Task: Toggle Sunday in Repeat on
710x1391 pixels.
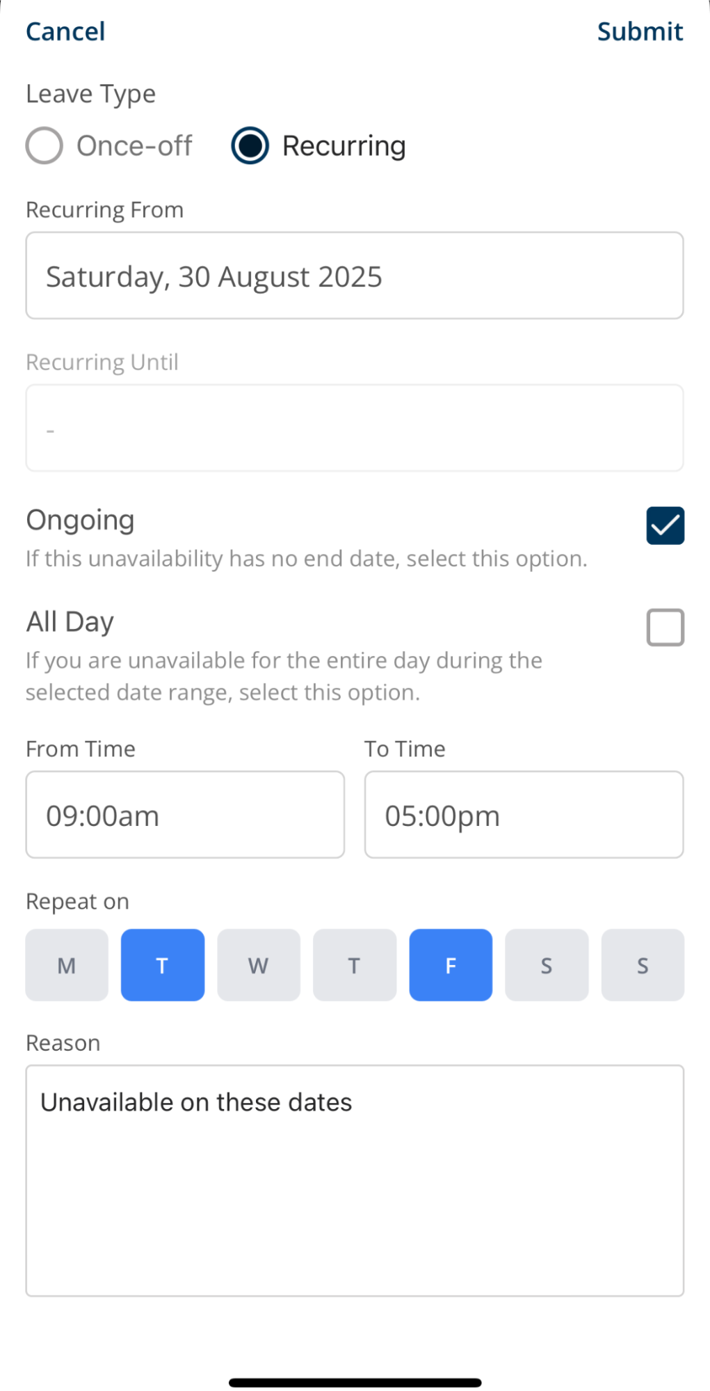Action: click(643, 965)
